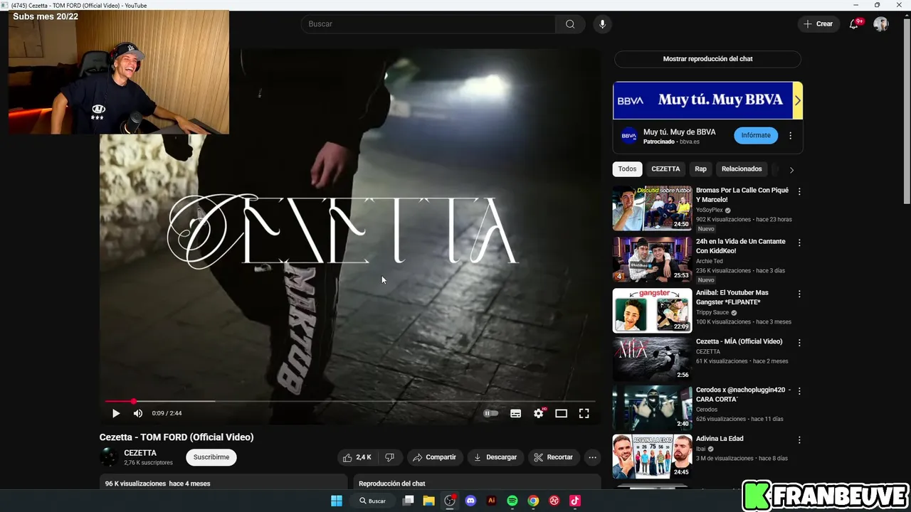The width and height of the screenshot is (911, 512).
Task: Click the Ibai channel name
Action: 700,449
